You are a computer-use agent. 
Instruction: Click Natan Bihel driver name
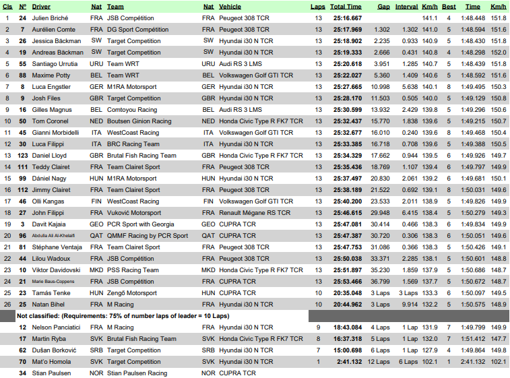point(49,304)
